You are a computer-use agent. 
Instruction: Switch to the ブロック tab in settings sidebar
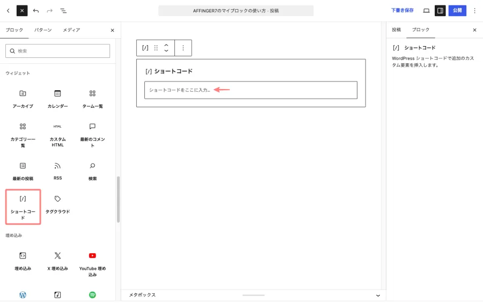[x=420, y=30]
